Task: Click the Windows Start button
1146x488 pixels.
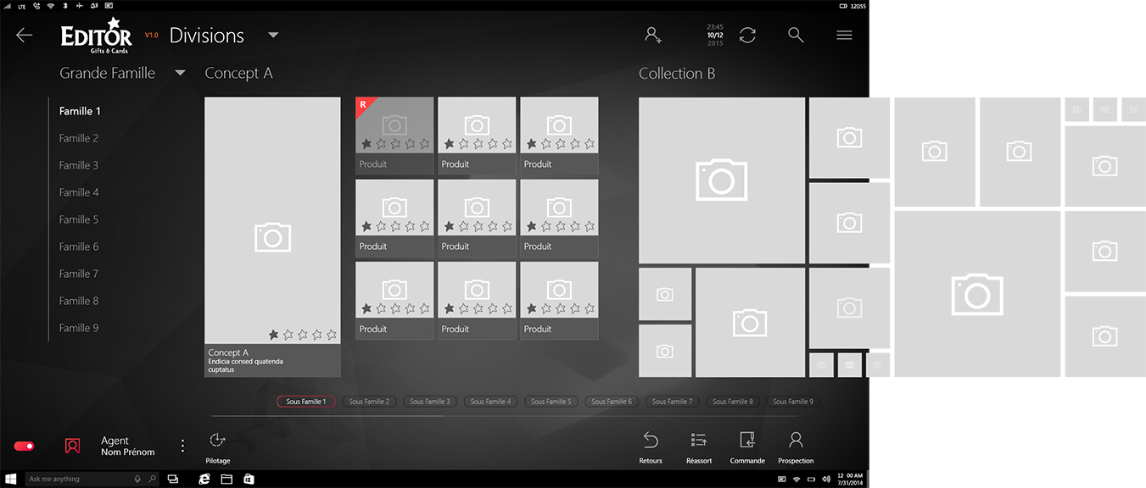Action: [x=8, y=479]
